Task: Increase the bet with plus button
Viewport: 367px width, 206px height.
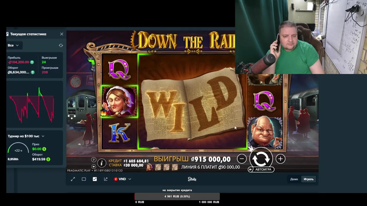Action: (x=280, y=159)
